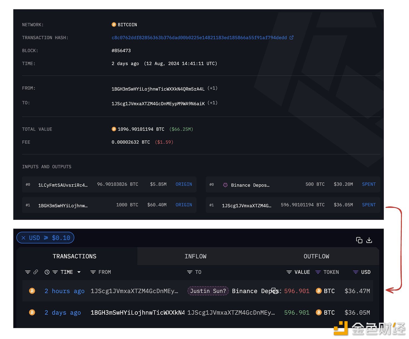This screenshot has width=409, height=339.
Task: Expand the TIME sort dropdown arrow
Action: coord(79,272)
